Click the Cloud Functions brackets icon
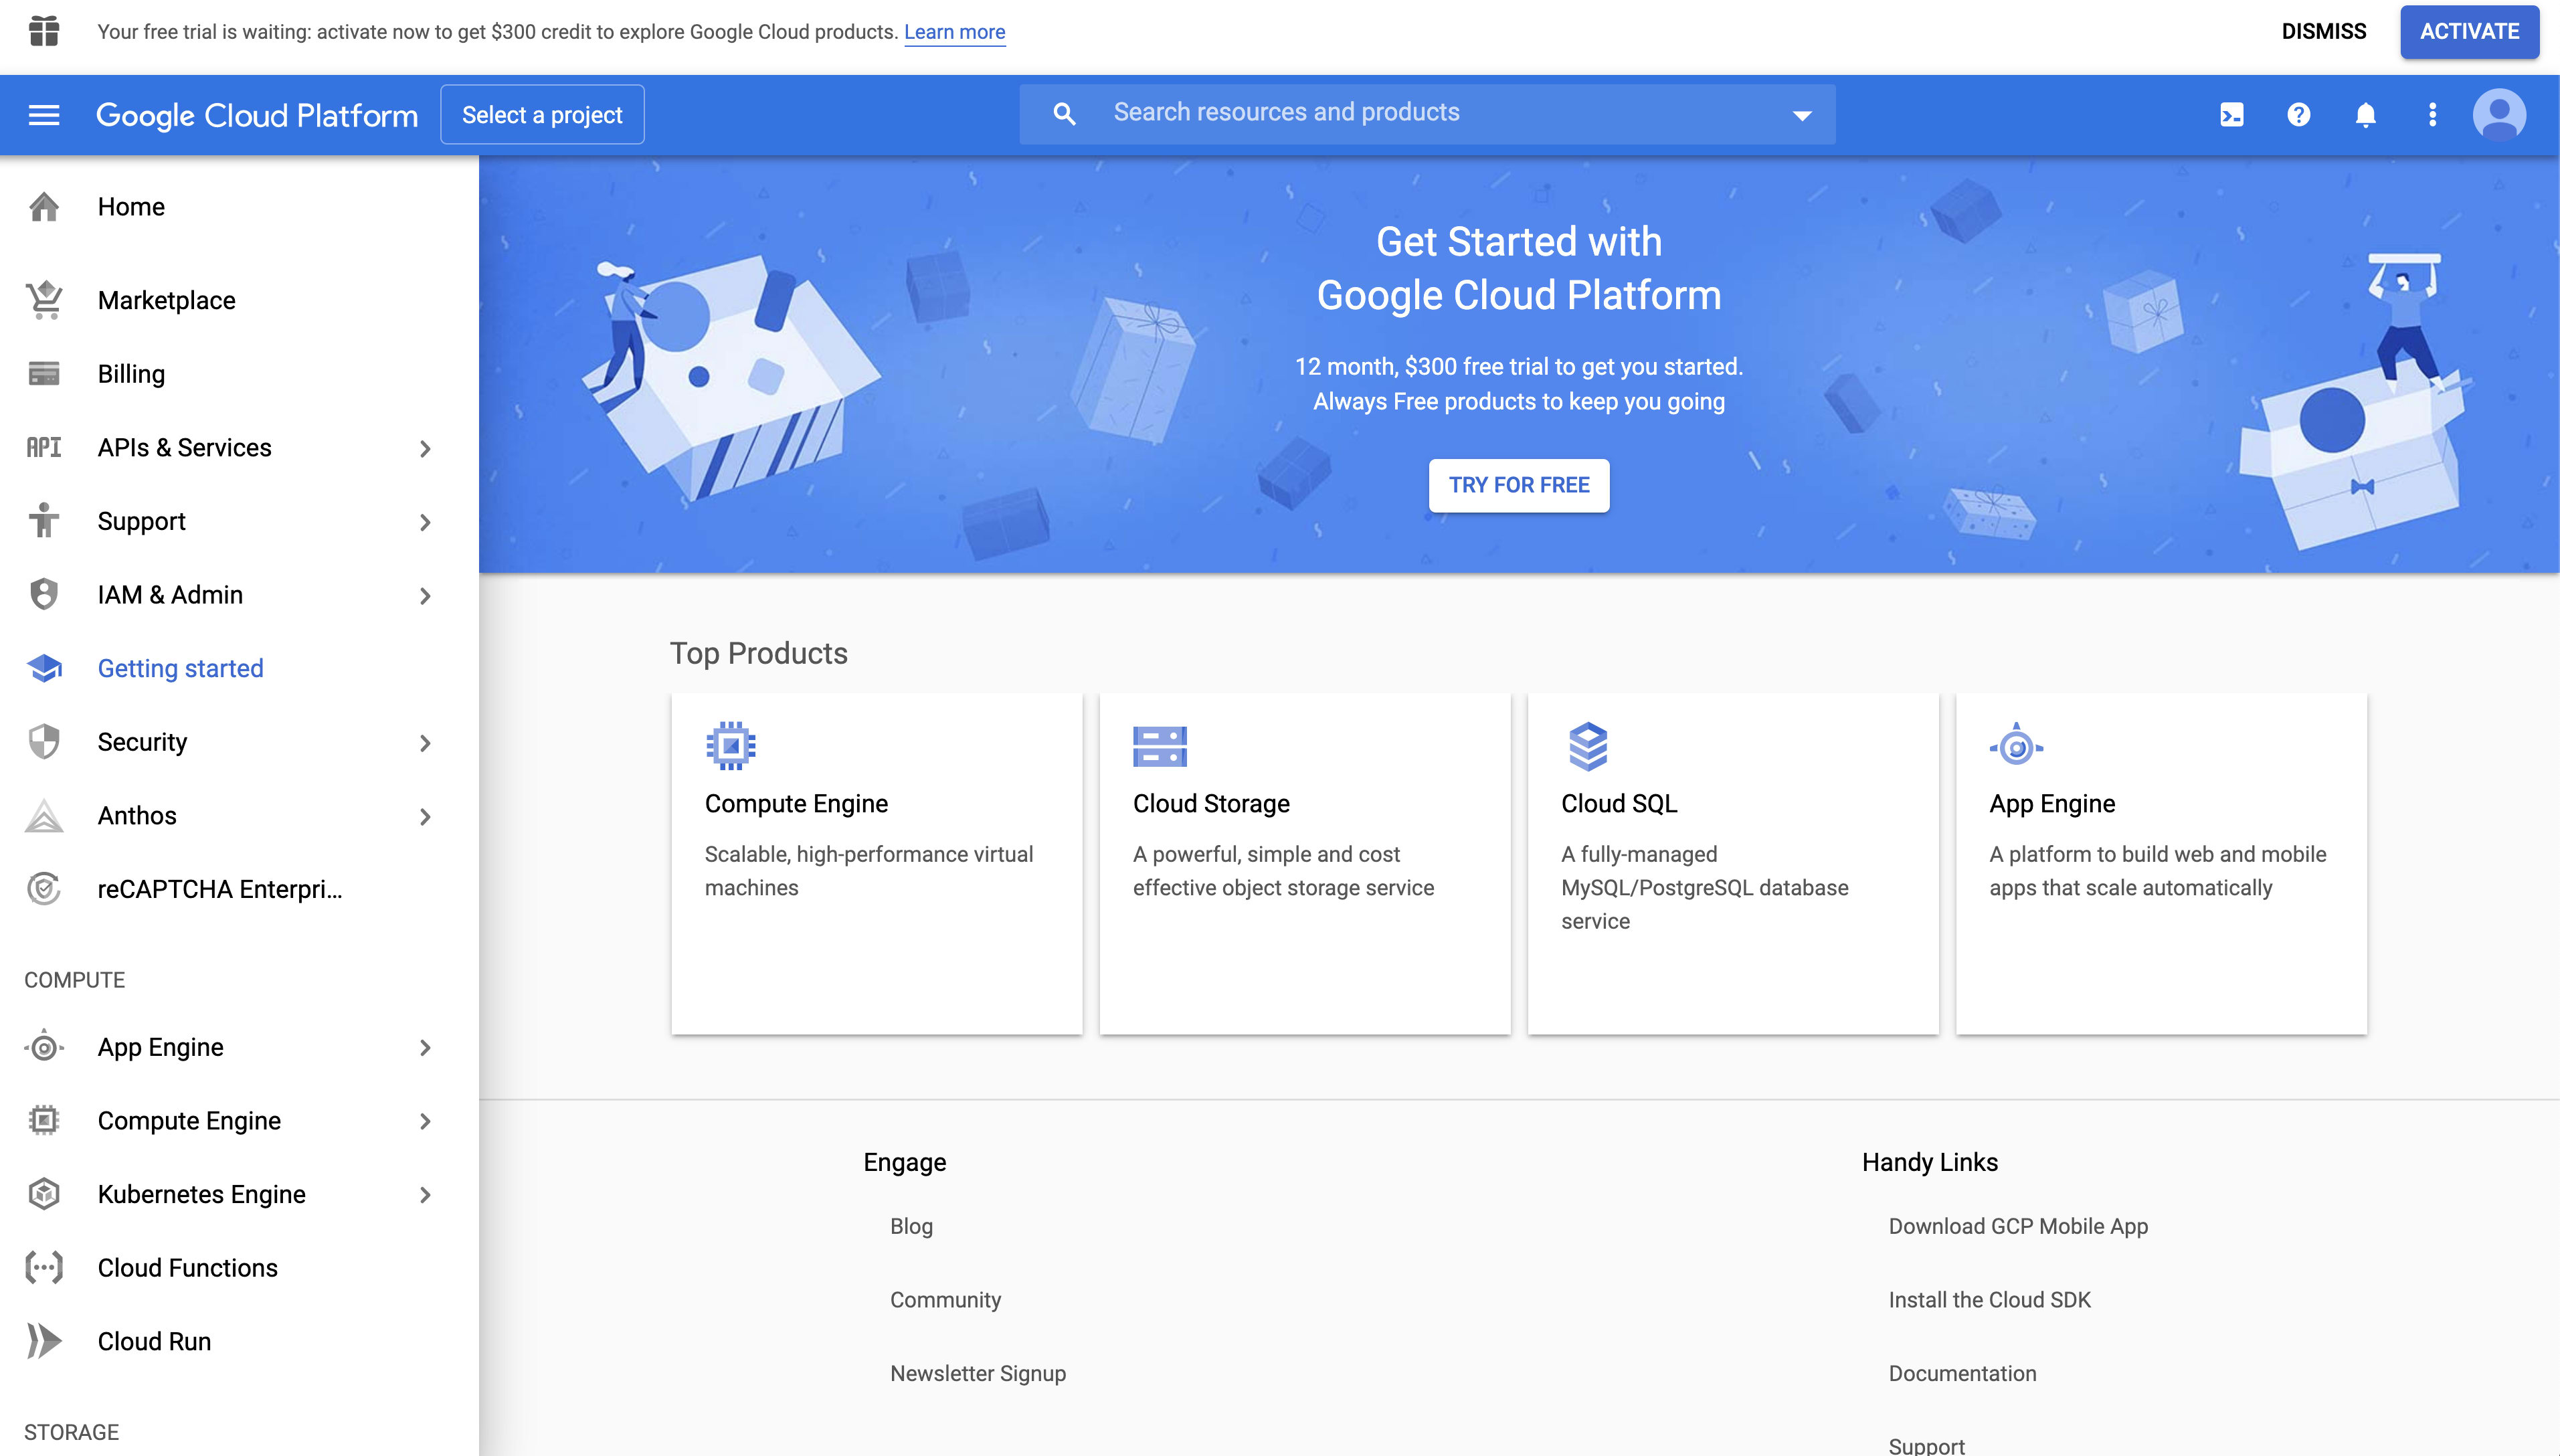This screenshot has width=2560, height=1456. point(44,1268)
